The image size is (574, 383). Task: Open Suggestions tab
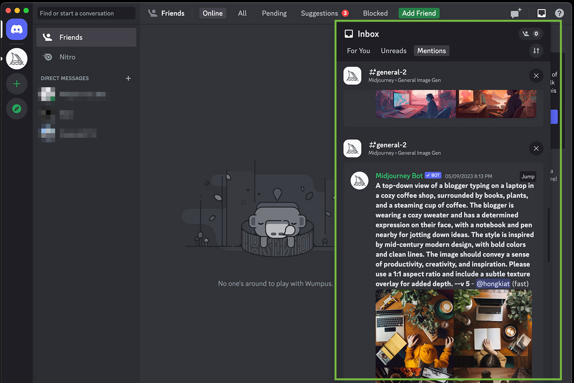pyautogui.click(x=325, y=13)
